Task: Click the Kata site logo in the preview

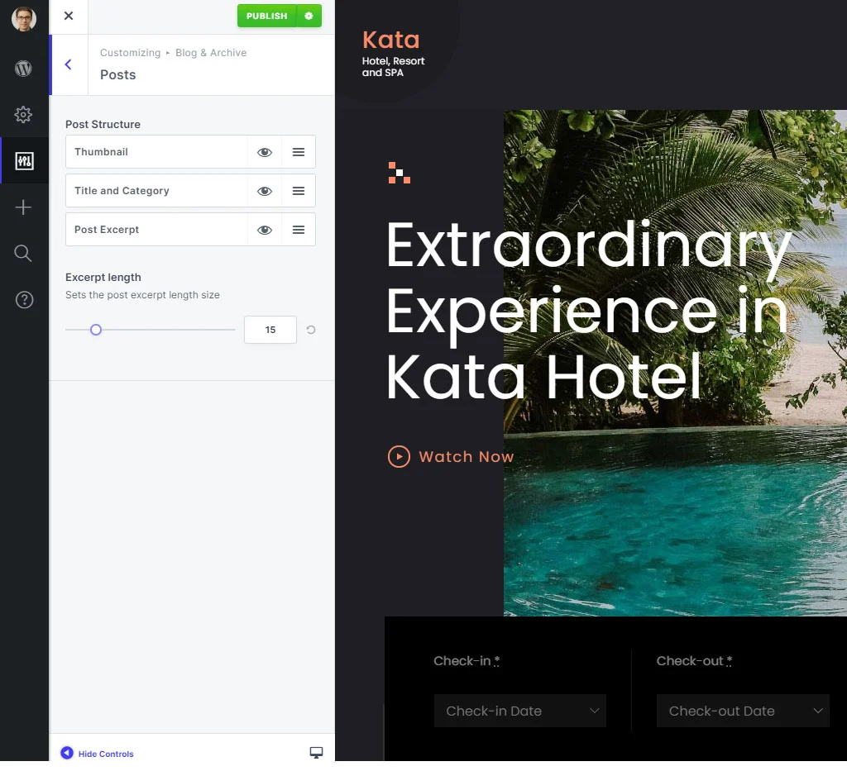Action: pos(390,40)
